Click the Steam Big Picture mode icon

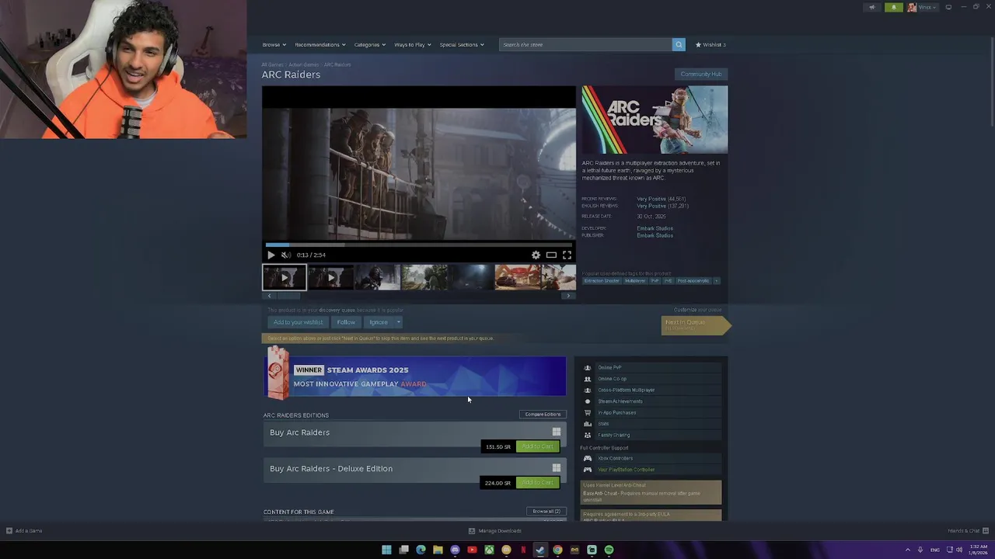[x=948, y=7]
